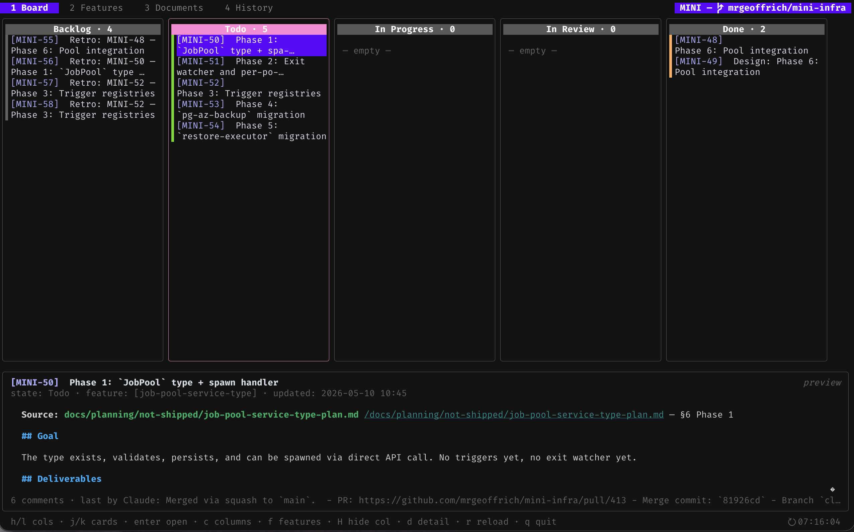Click the Goal heading in preview
Image resolution: width=854 pixels, height=532 pixels.
coord(40,436)
